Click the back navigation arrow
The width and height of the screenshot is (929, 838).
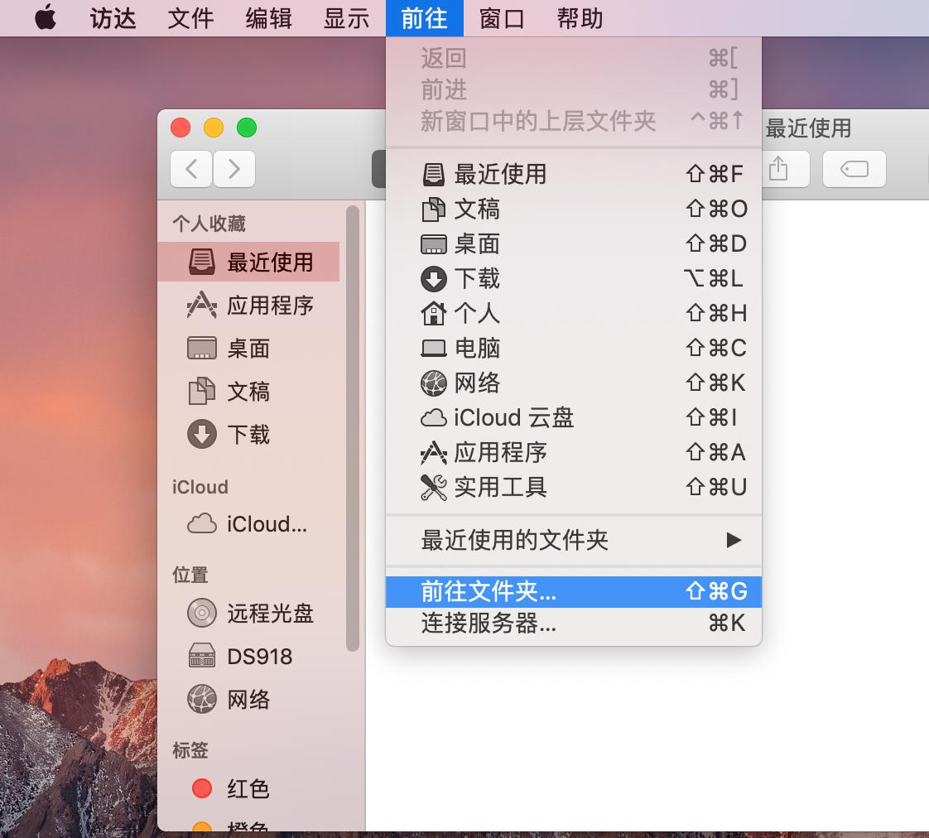tap(191, 168)
